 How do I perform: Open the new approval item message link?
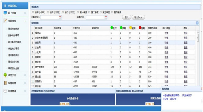pos(178,95)
